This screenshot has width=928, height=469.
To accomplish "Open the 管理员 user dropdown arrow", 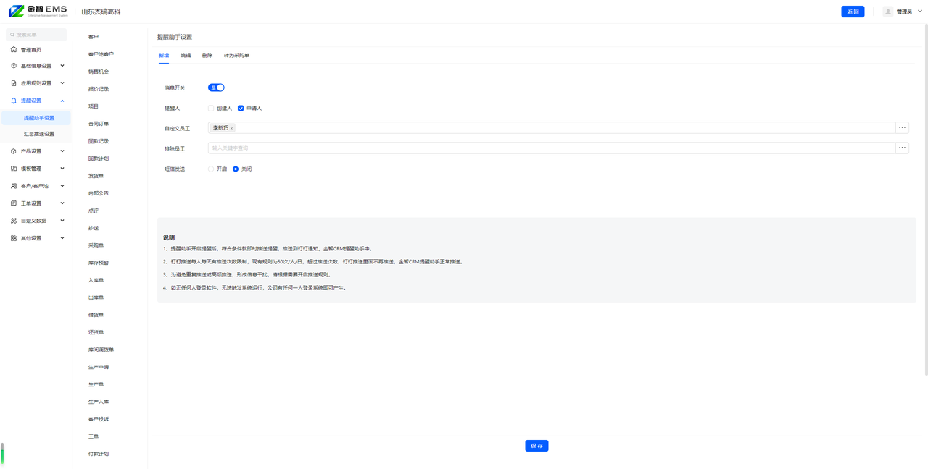I will pos(920,12).
